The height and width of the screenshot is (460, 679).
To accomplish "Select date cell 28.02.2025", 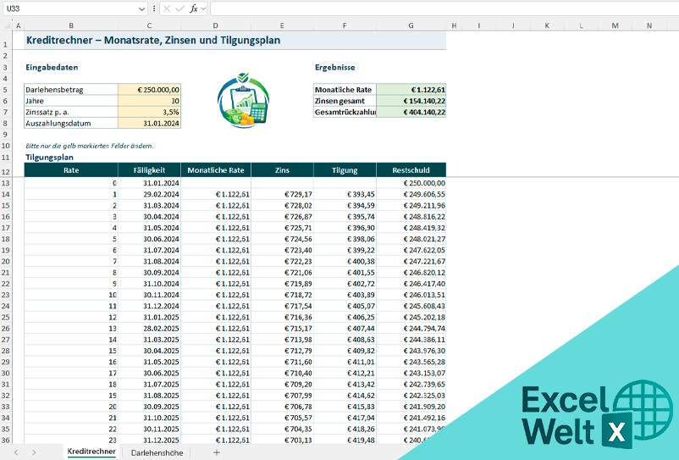I will point(149,329).
